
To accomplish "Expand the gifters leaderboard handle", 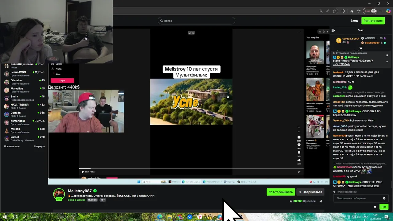I will (361, 48).
